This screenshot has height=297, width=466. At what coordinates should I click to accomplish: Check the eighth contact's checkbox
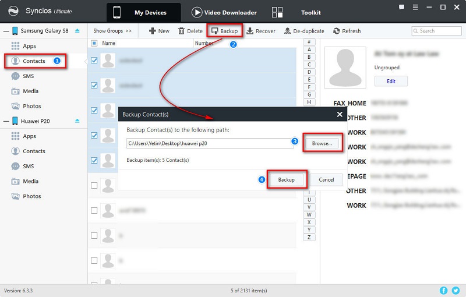(x=94, y=235)
